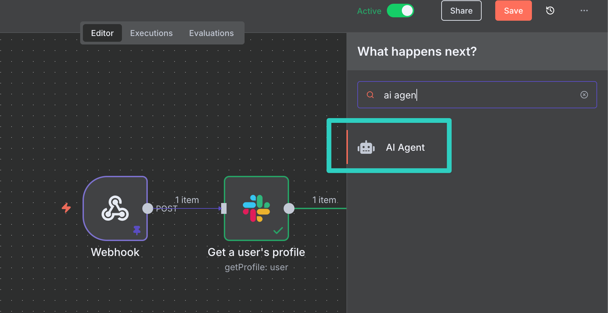Open the three-dots more options menu

click(x=584, y=11)
